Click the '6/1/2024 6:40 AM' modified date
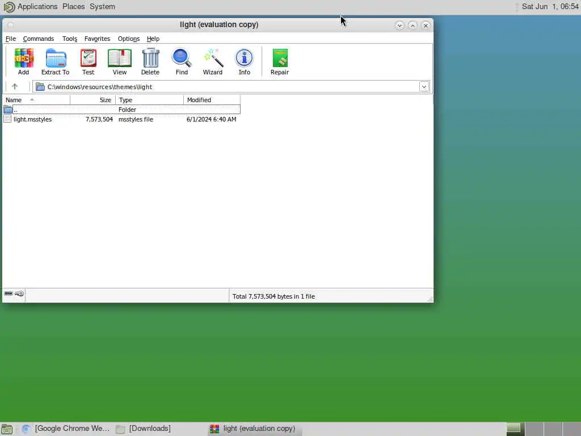The image size is (581, 436). (x=211, y=119)
